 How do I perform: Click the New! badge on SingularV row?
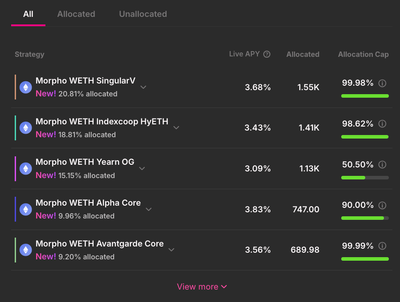46,94
